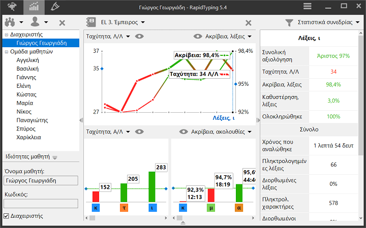This screenshot has width=366, height=228.
Task: Collapse the left panel with the splitter arrow
Action: (x=81, y=120)
